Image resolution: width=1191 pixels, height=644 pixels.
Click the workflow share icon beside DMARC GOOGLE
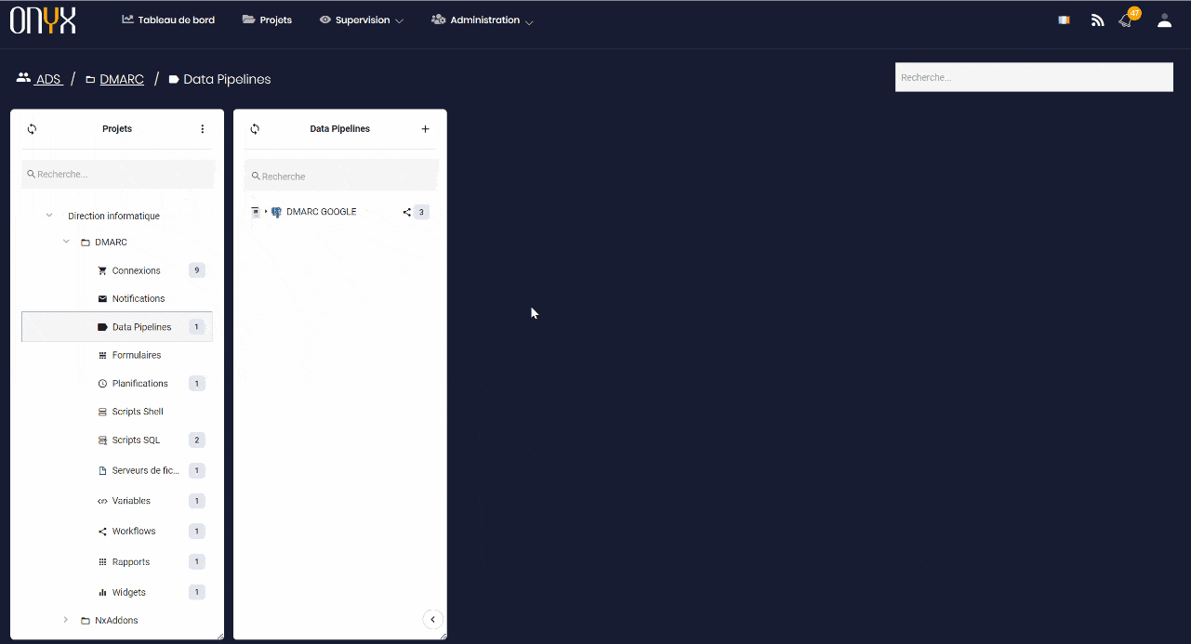click(407, 212)
